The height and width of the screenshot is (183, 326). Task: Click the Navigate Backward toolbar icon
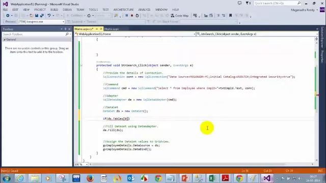coord(8,16)
